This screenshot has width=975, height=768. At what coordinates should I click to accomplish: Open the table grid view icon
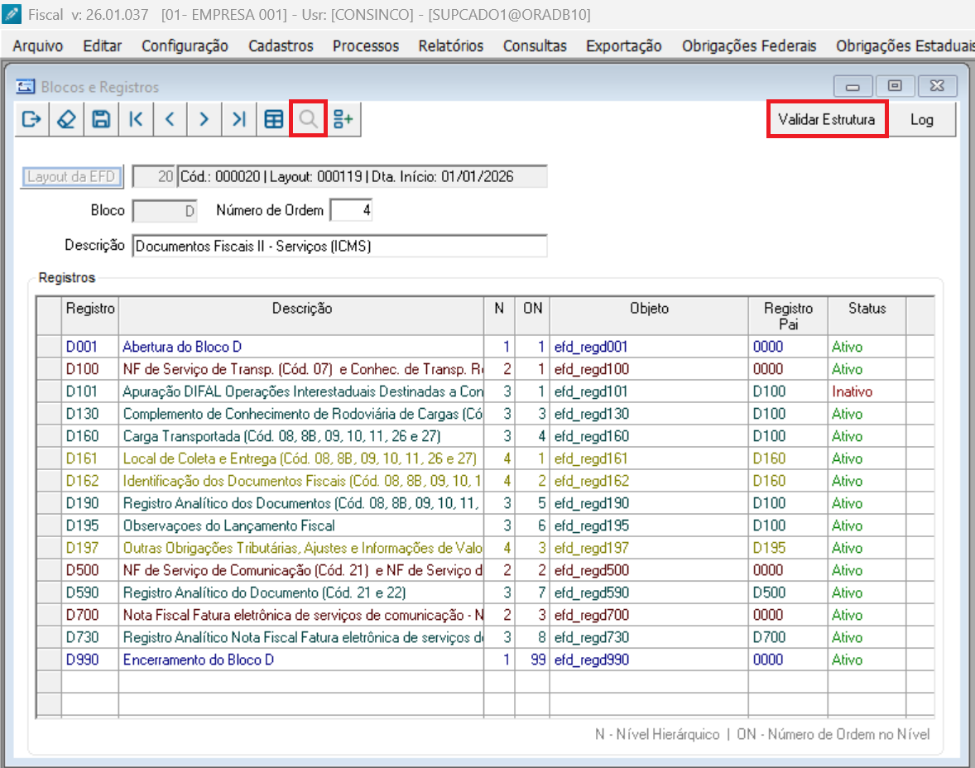274,119
